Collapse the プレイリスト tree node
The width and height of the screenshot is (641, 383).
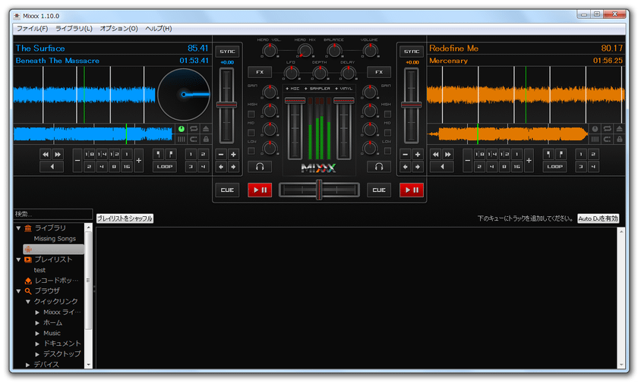[18, 259]
